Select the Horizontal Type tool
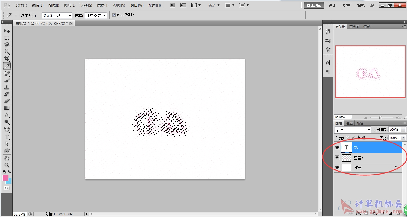The height and width of the screenshot is (217, 407). (x=7, y=137)
